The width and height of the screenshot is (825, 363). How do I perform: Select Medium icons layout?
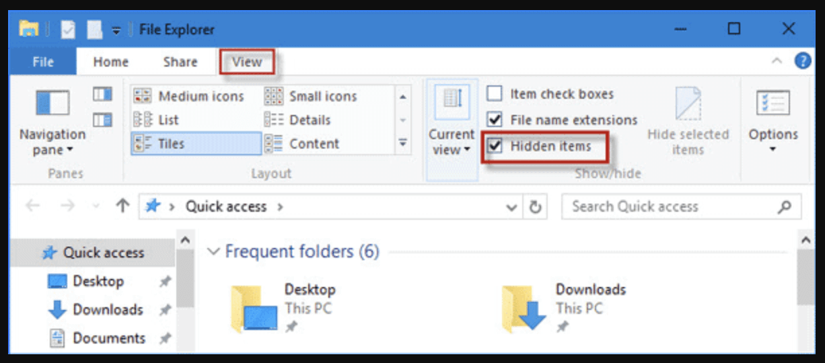188,96
